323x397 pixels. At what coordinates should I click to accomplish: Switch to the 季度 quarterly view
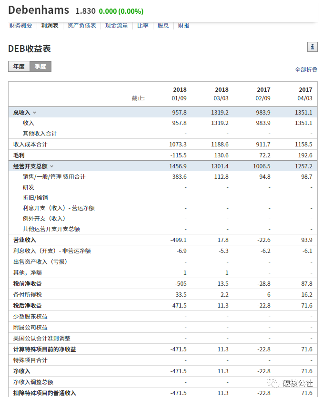click(x=40, y=67)
